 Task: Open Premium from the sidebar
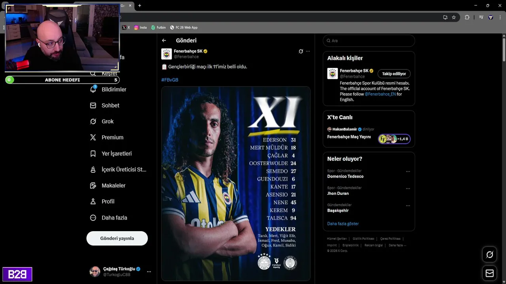(107, 138)
